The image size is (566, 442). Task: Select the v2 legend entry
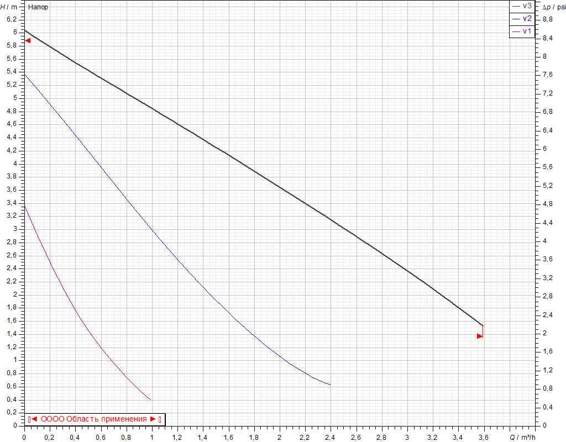[527, 19]
